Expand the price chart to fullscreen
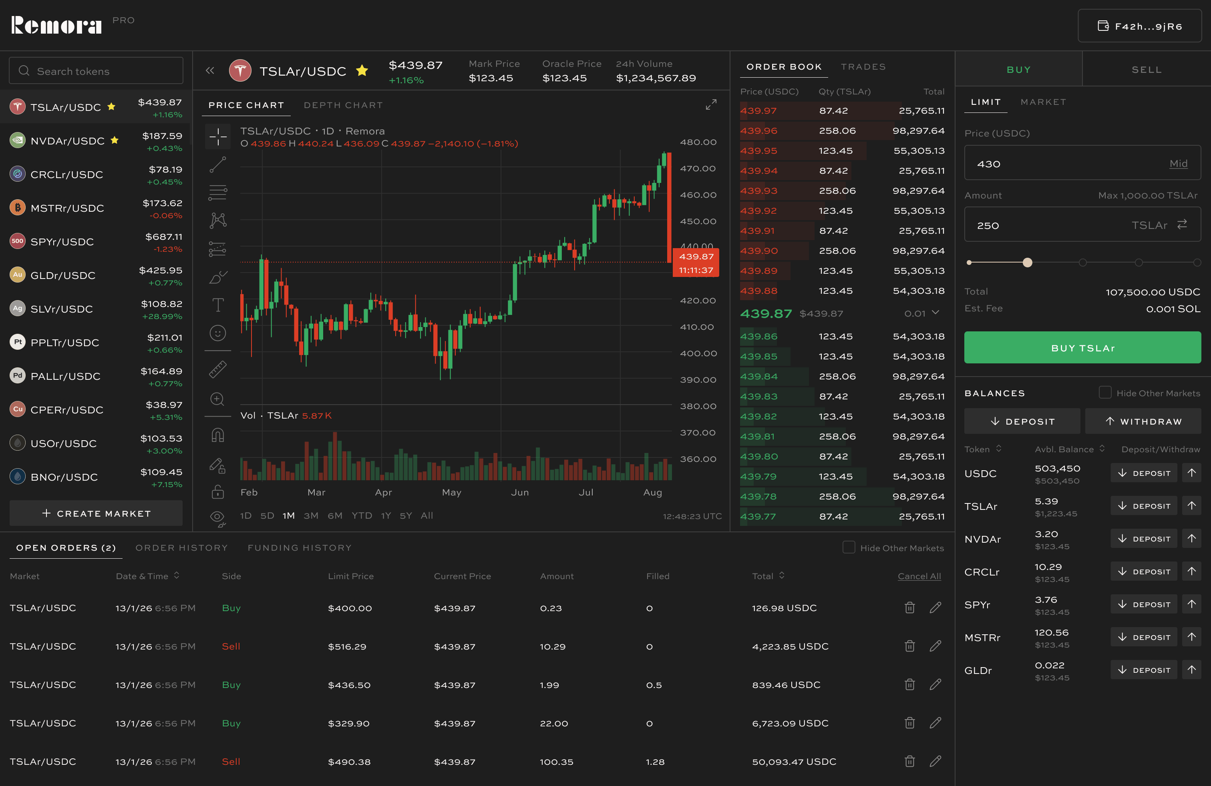 pyautogui.click(x=711, y=105)
